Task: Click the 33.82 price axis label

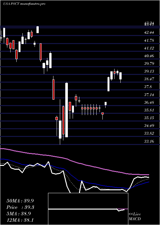Action: [149, 133]
